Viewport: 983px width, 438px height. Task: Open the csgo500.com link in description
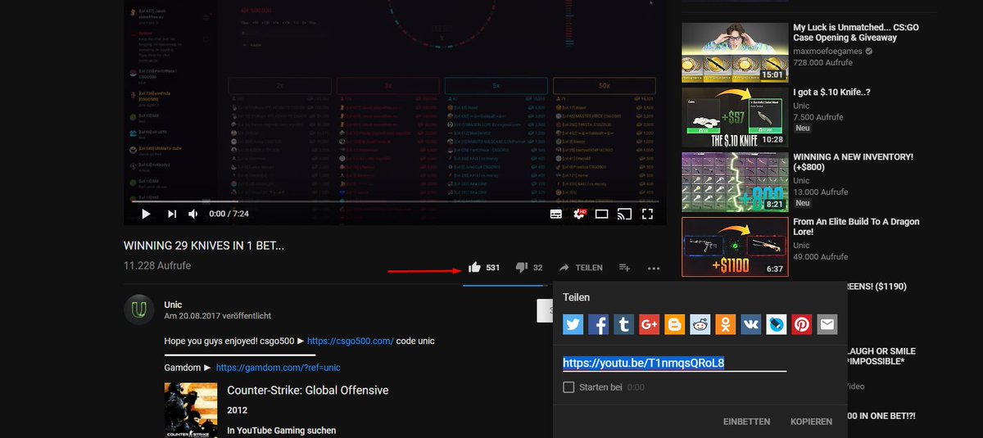tap(351, 341)
